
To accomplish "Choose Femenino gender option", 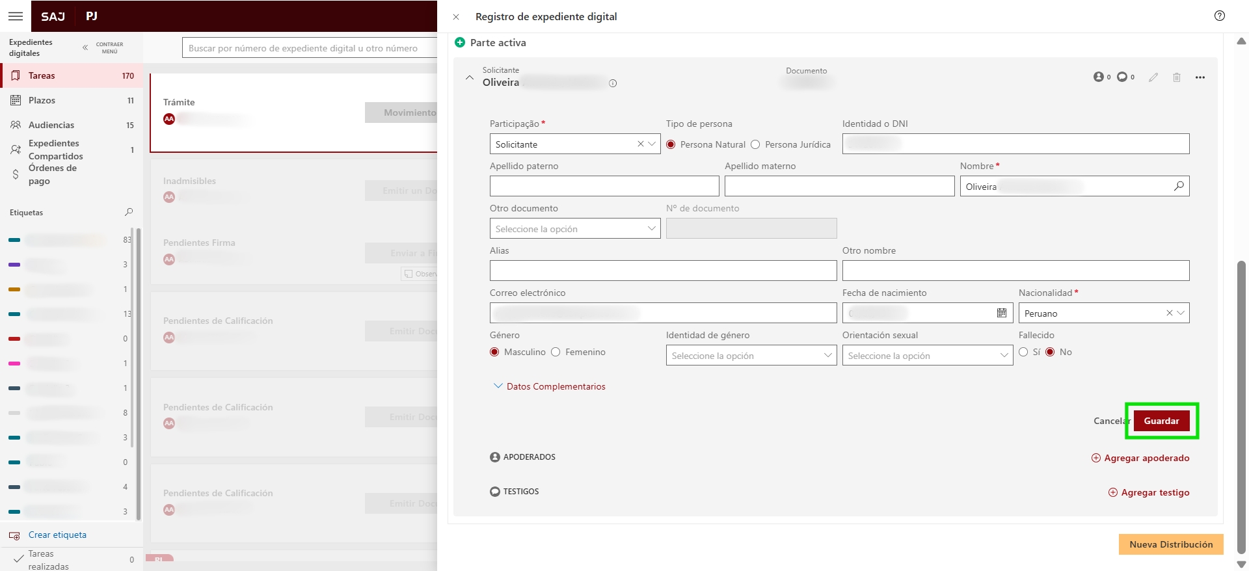I will point(556,352).
